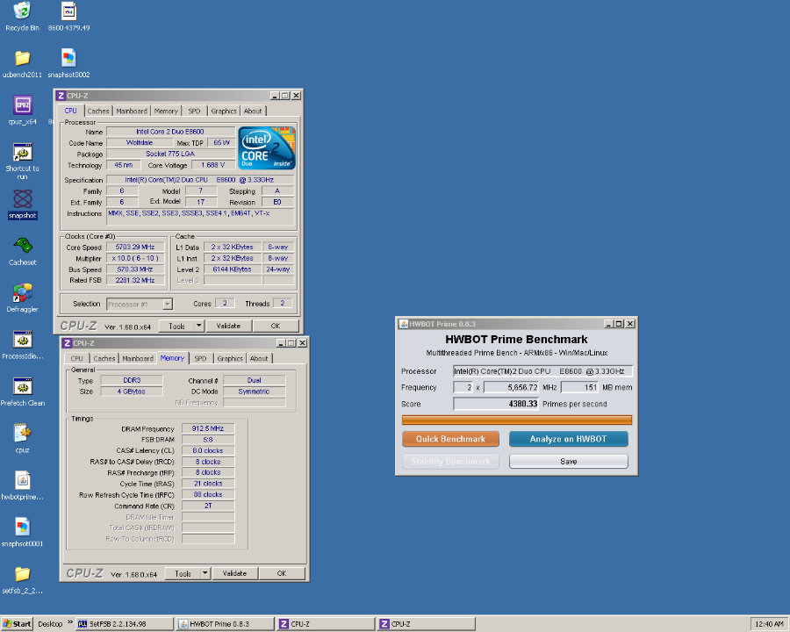Switch to SetFSB 2.2.134.98 in taskbar
The image size is (790, 632).
(125, 624)
